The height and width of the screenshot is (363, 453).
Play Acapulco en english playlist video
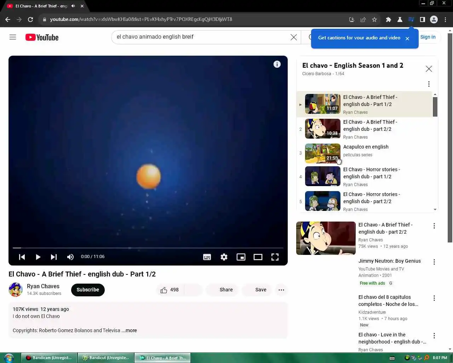click(x=364, y=153)
